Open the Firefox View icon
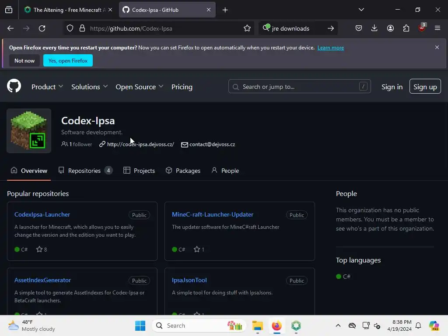The image size is (448, 336). (x=9, y=10)
